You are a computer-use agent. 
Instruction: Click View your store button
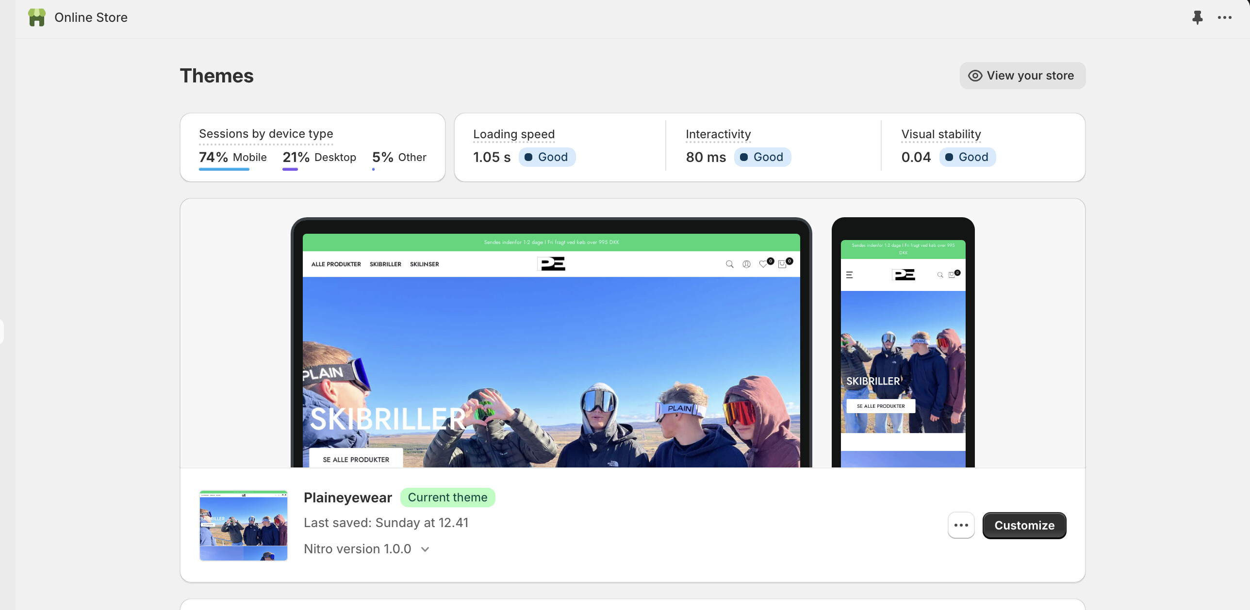pyautogui.click(x=1022, y=76)
